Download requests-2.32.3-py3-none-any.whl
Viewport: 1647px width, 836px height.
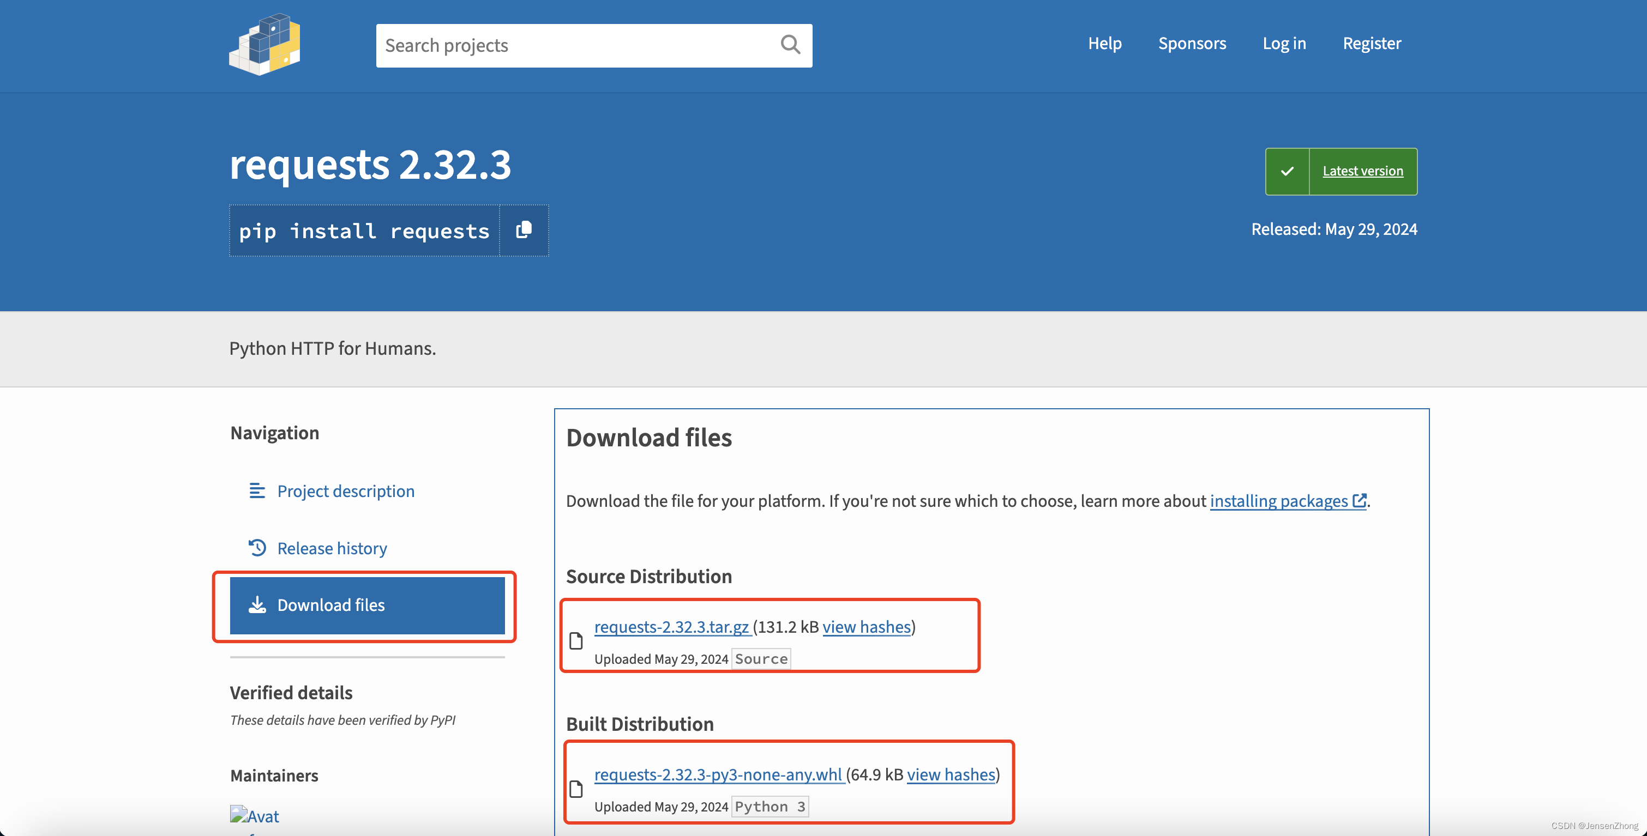tap(719, 774)
